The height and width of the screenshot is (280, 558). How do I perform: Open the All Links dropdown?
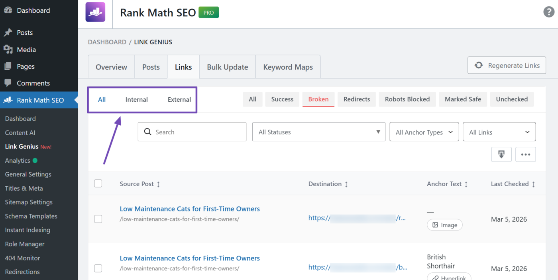click(x=499, y=132)
